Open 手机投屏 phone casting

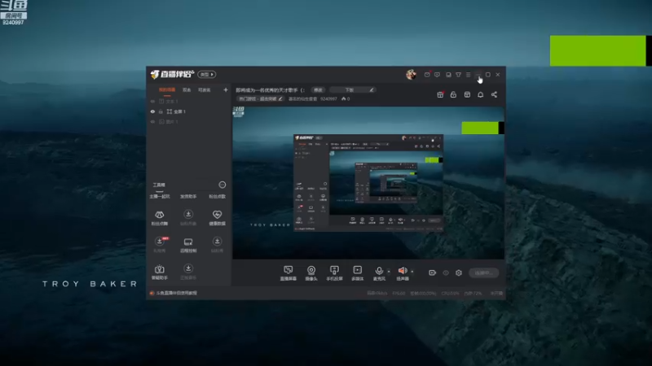pos(334,273)
